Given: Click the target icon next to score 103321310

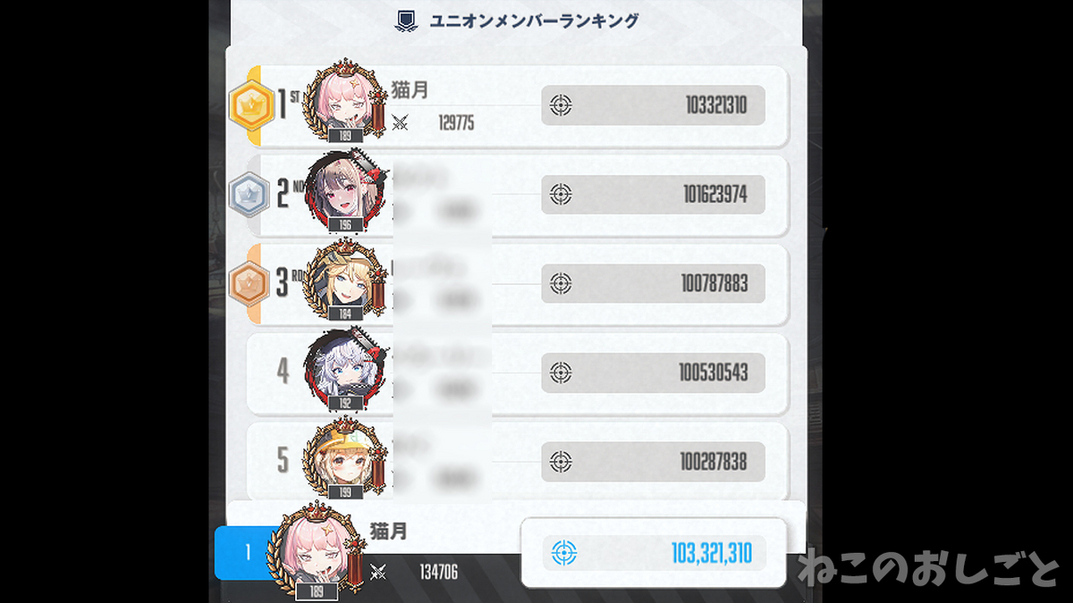Looking at the screenshot, I should pos(561,106).
